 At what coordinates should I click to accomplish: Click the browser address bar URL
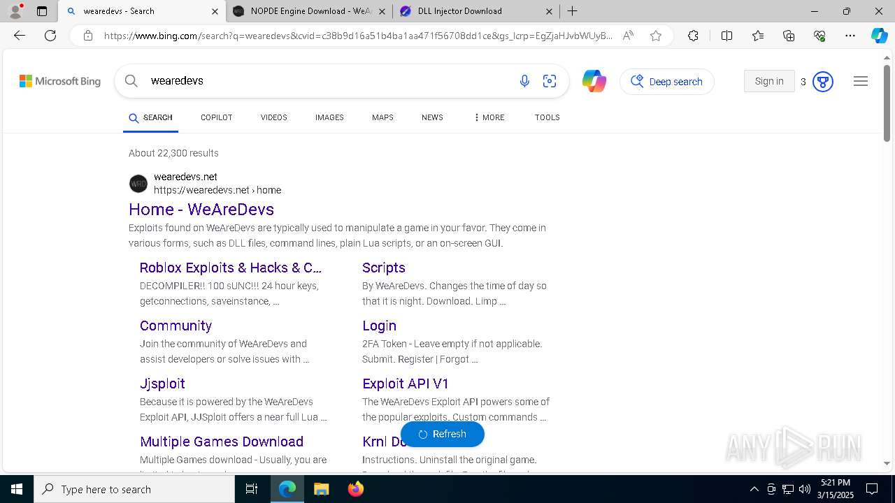click(x=358, y=36)
